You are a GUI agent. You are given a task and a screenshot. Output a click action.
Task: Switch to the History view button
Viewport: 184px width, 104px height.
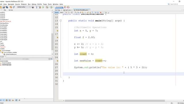point(62,12)
